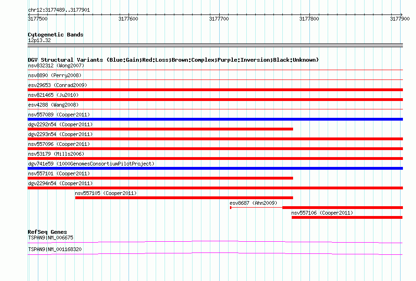Select the esv29653 (Conrad2009) label
This screenshot has width=416, height=281.
(57, 85)
